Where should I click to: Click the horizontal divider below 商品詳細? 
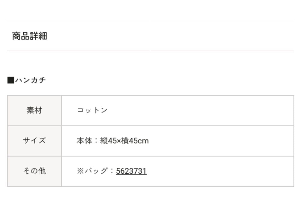click(151, 51)
